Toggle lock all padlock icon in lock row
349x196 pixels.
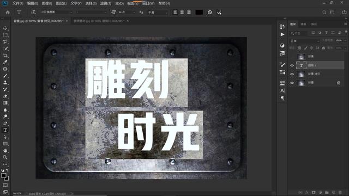(323, 48)
